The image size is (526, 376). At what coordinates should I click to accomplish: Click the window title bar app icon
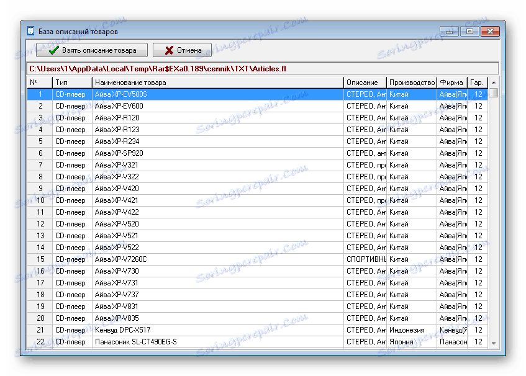pyautogui.click(x=31, y=31)
